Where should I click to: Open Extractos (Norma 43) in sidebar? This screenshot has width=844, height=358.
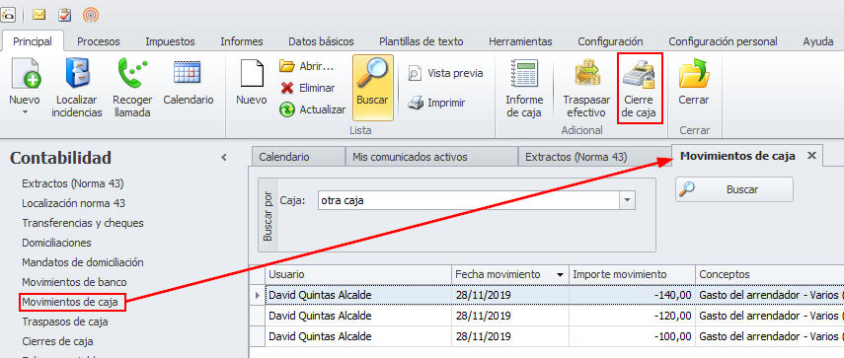click(x=73, y=183)
